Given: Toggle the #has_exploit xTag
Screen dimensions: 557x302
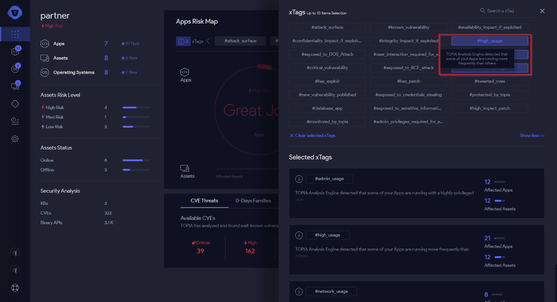Looking at the screenshot, I should 327,81.
